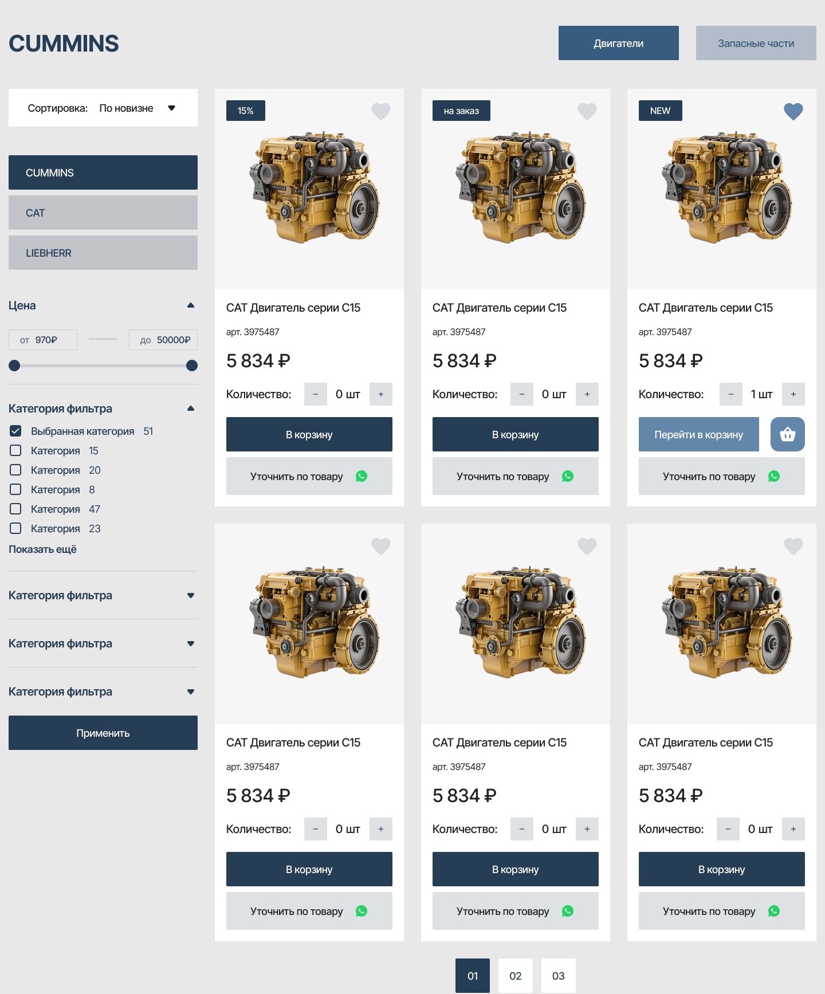Click heart icon on the 'на заказ' product

point(587,111)
